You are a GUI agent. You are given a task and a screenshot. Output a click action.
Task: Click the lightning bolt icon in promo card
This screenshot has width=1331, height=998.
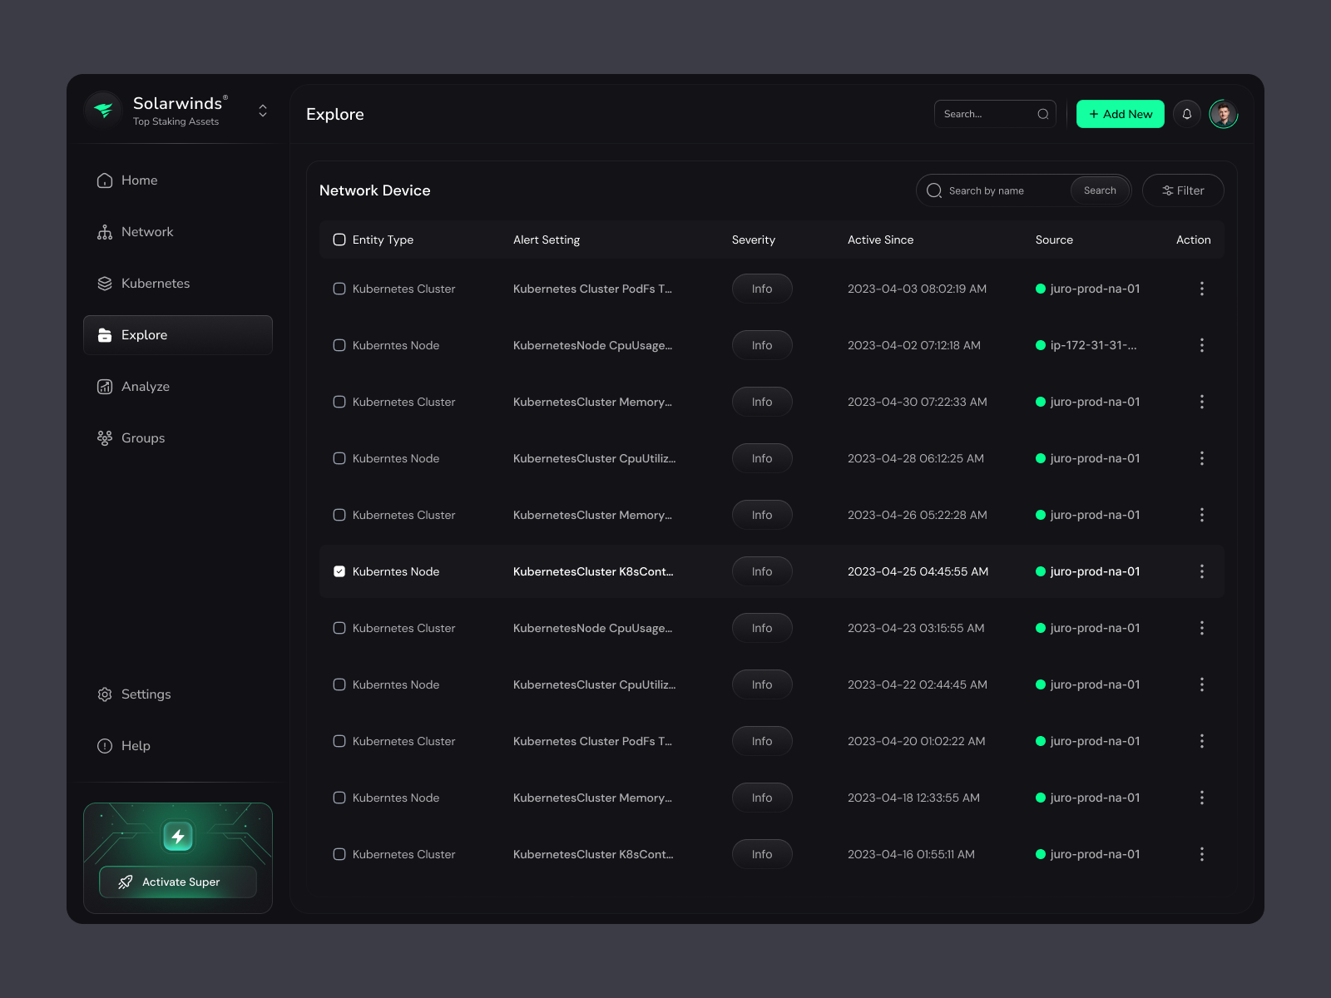coord(178,837)
